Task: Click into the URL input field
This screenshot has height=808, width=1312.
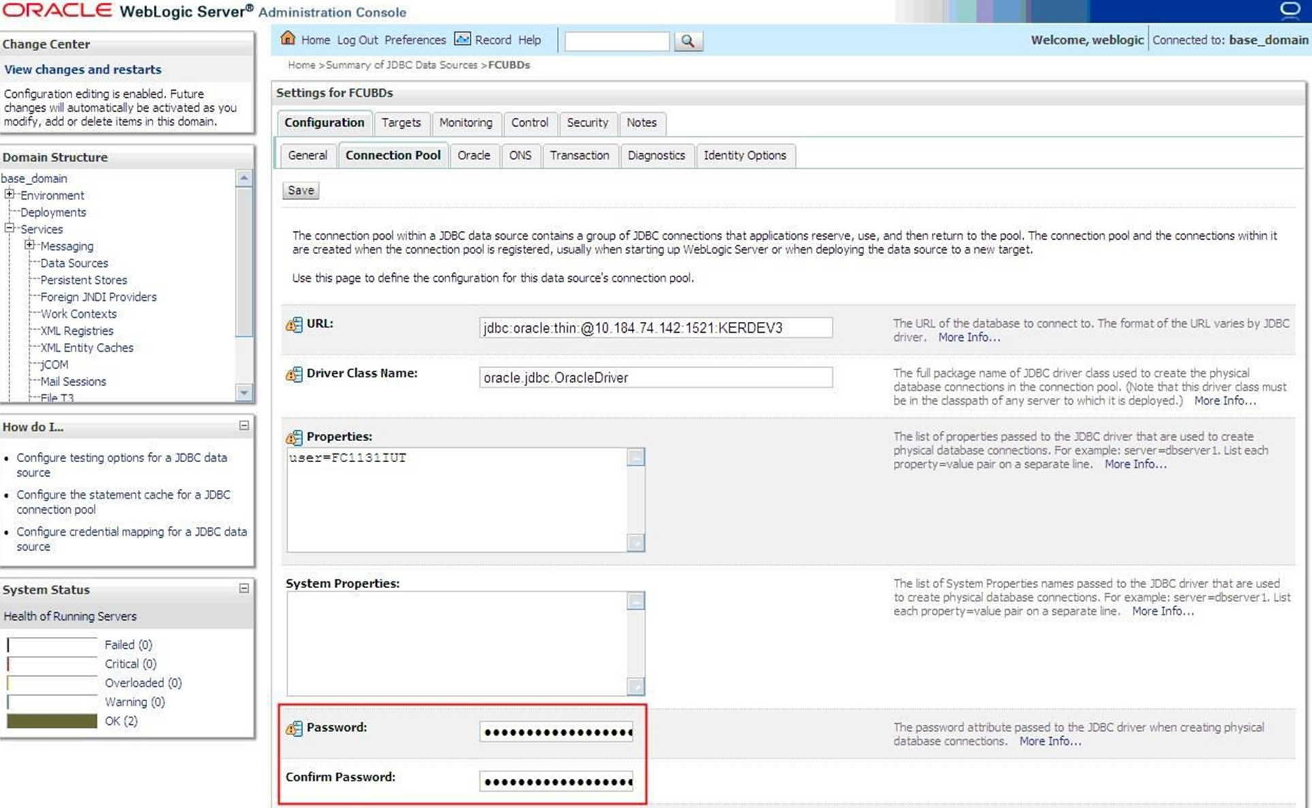Action: pos(655,327)
